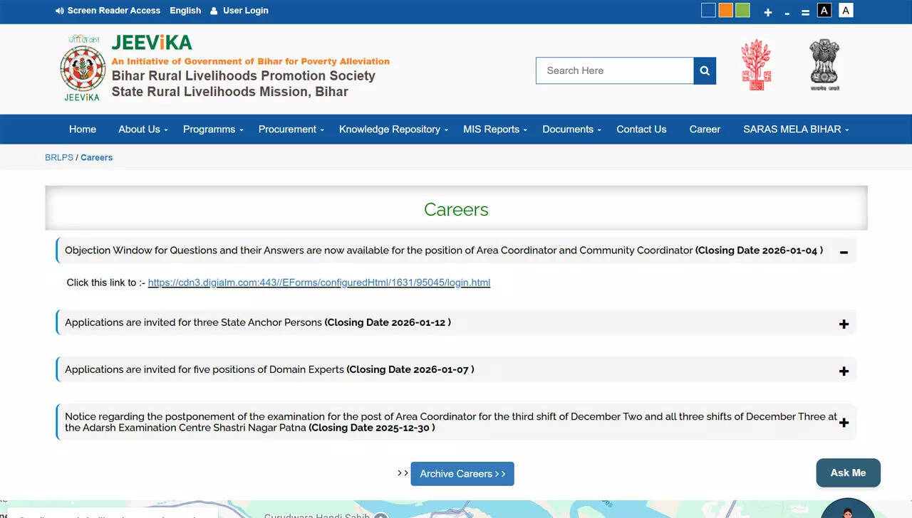Click the Archive Careers button

coord(462,474)
